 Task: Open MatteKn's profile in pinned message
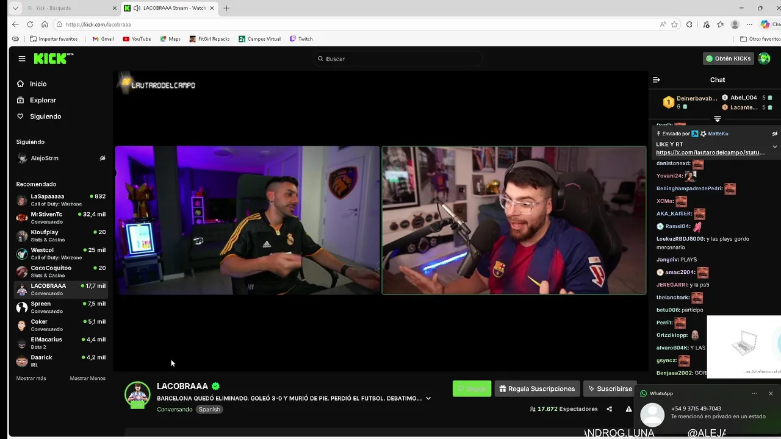tap(718, 134)
